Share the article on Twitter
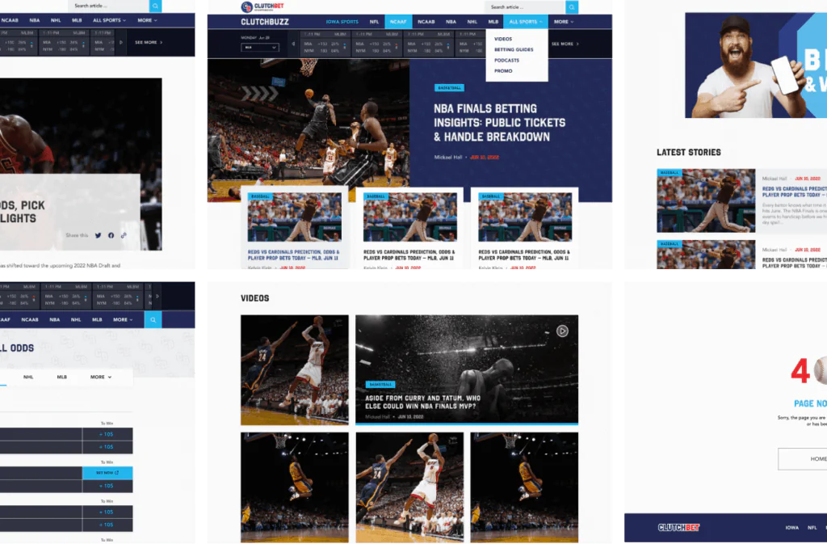Image resolution: width=827 pixels, height=544 pixels. (98, 235)
